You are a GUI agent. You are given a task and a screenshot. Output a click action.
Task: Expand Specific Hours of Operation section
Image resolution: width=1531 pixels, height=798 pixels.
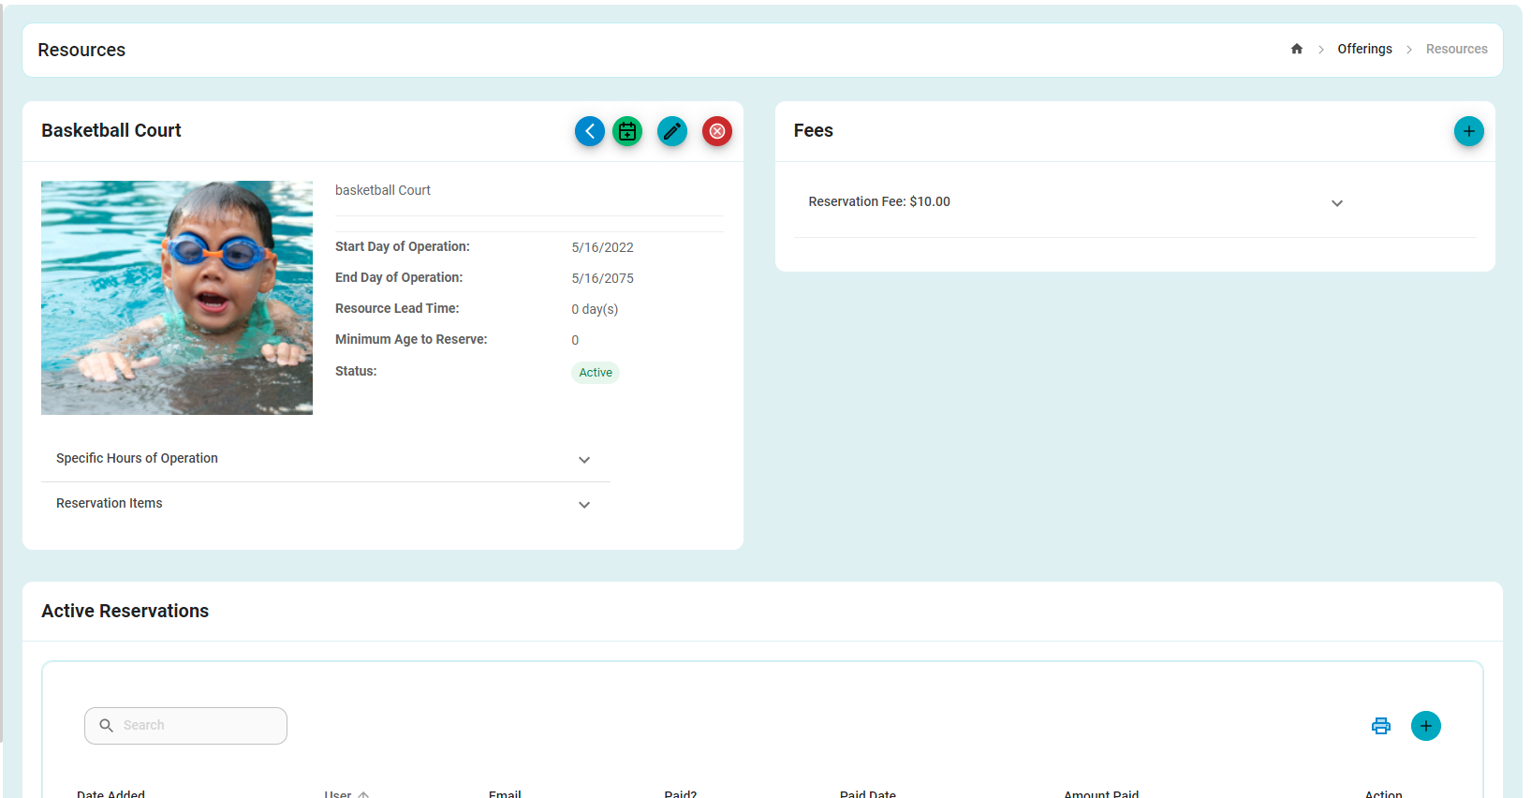[x=326, y=459]
